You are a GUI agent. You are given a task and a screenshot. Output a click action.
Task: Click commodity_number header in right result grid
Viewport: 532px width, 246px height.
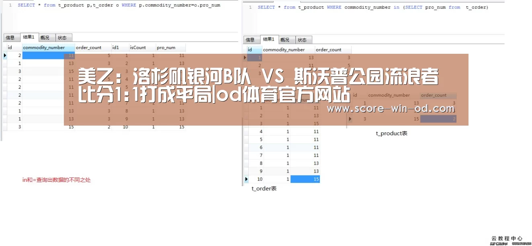288,50
